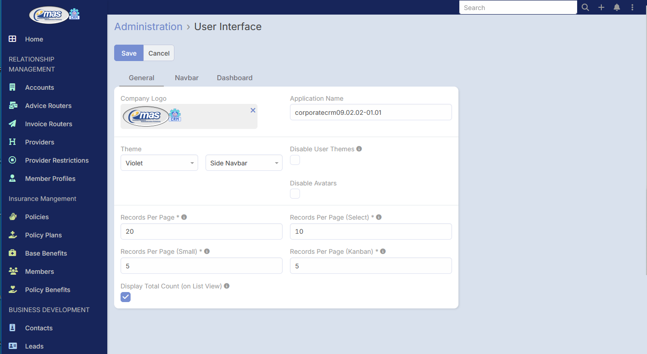Switch to the Navbar tab

pos(187,78)
